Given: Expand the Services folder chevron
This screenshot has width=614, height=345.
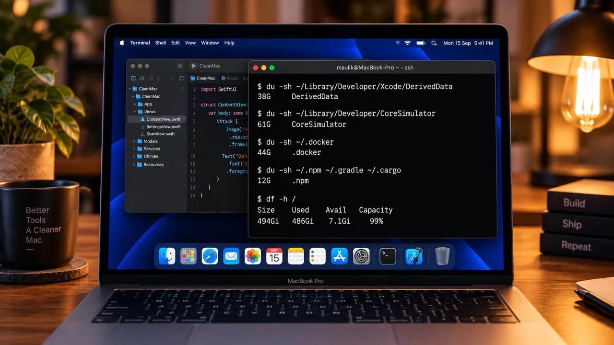Looking at the screenshot, I should (134, 149).
